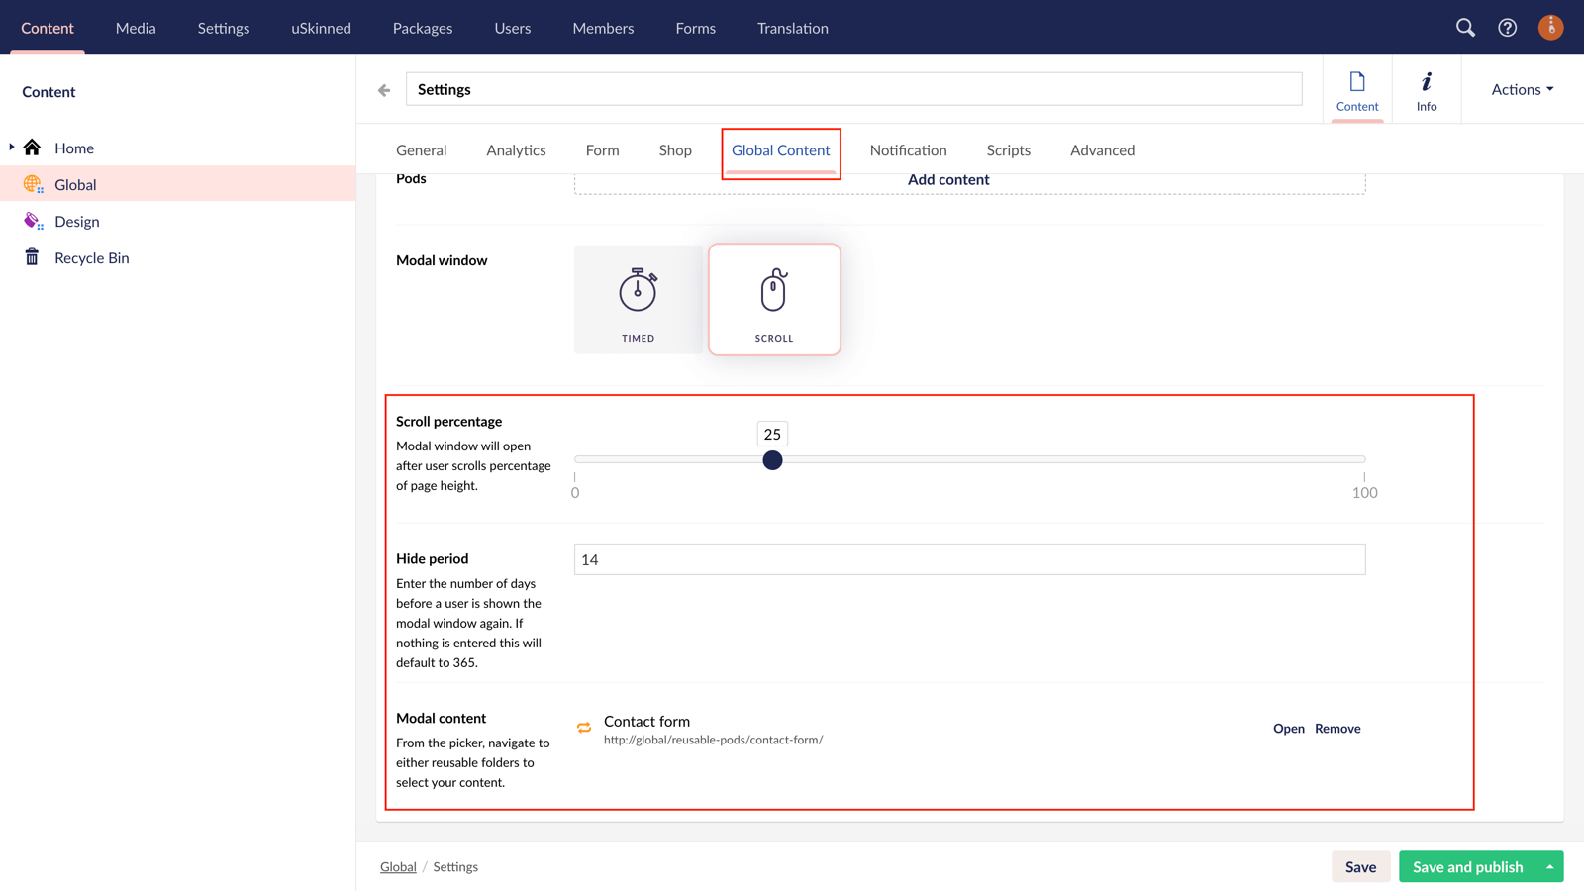Click inside the Hide period input field
The image size is (1584, 891).
tap(968, 559)
